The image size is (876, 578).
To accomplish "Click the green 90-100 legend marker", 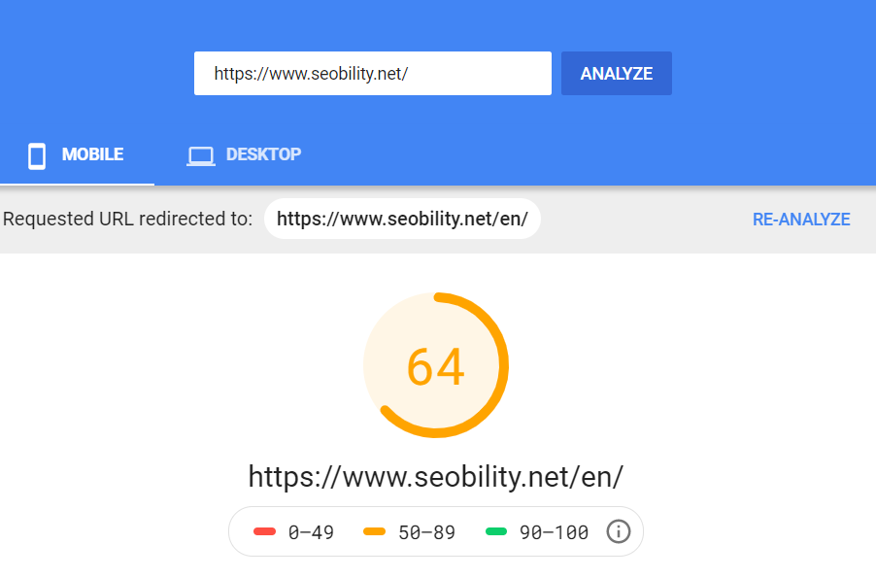I will tap(496, 531).
